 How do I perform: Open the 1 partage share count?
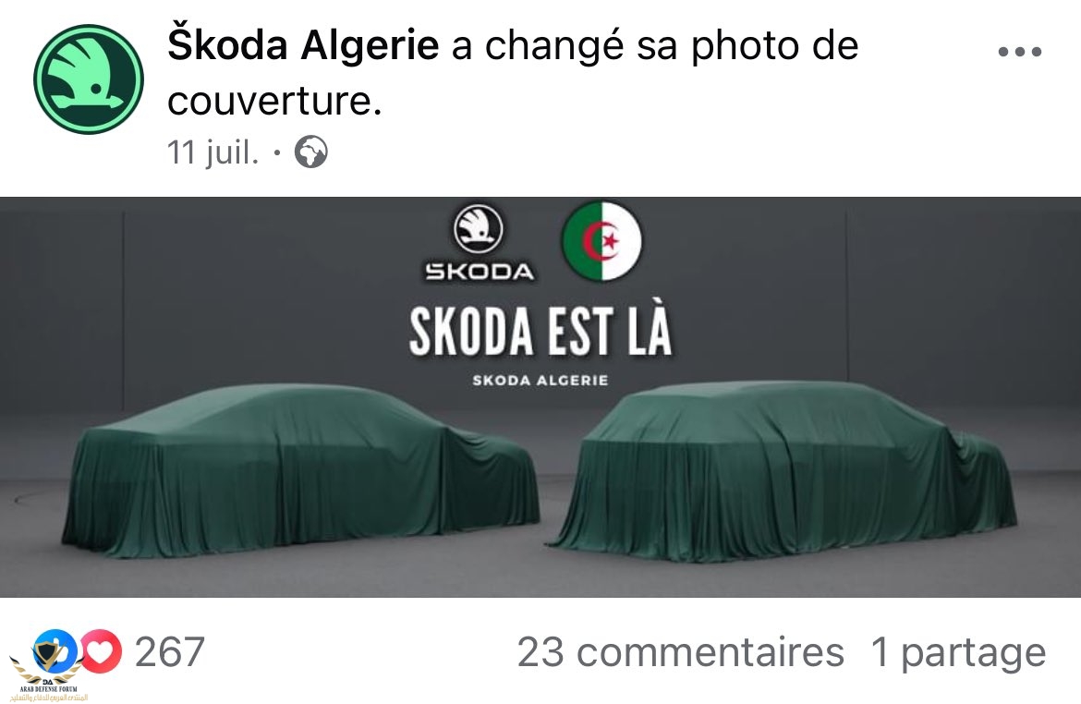pos(958,652)
